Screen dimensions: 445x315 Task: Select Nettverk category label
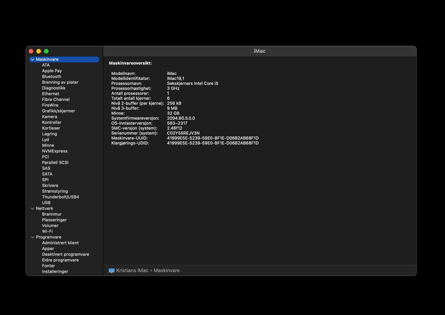(x=44, y=208)
